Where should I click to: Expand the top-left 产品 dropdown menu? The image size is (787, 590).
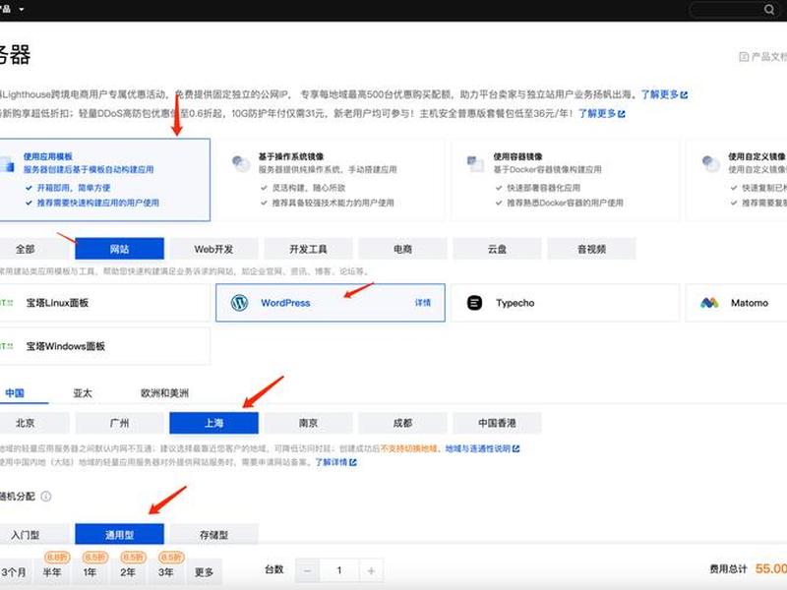(13, 9)
